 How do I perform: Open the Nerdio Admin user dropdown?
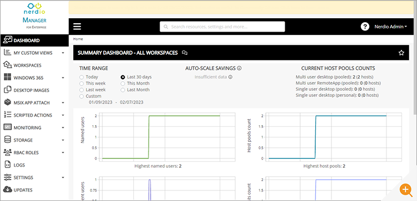point(391,27)
